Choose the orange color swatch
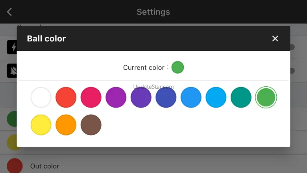The height and width of the screenshot is (173, 307). [x=66, y=125]
